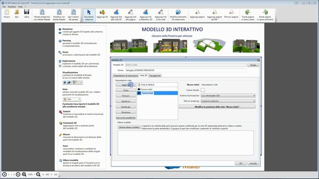Open the Stile di rendering dropdown

tap(228, 101)
